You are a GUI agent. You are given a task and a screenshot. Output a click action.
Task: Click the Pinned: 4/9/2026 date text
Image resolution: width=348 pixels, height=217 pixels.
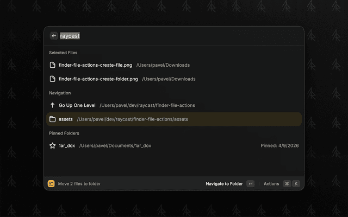pos(279,145)
